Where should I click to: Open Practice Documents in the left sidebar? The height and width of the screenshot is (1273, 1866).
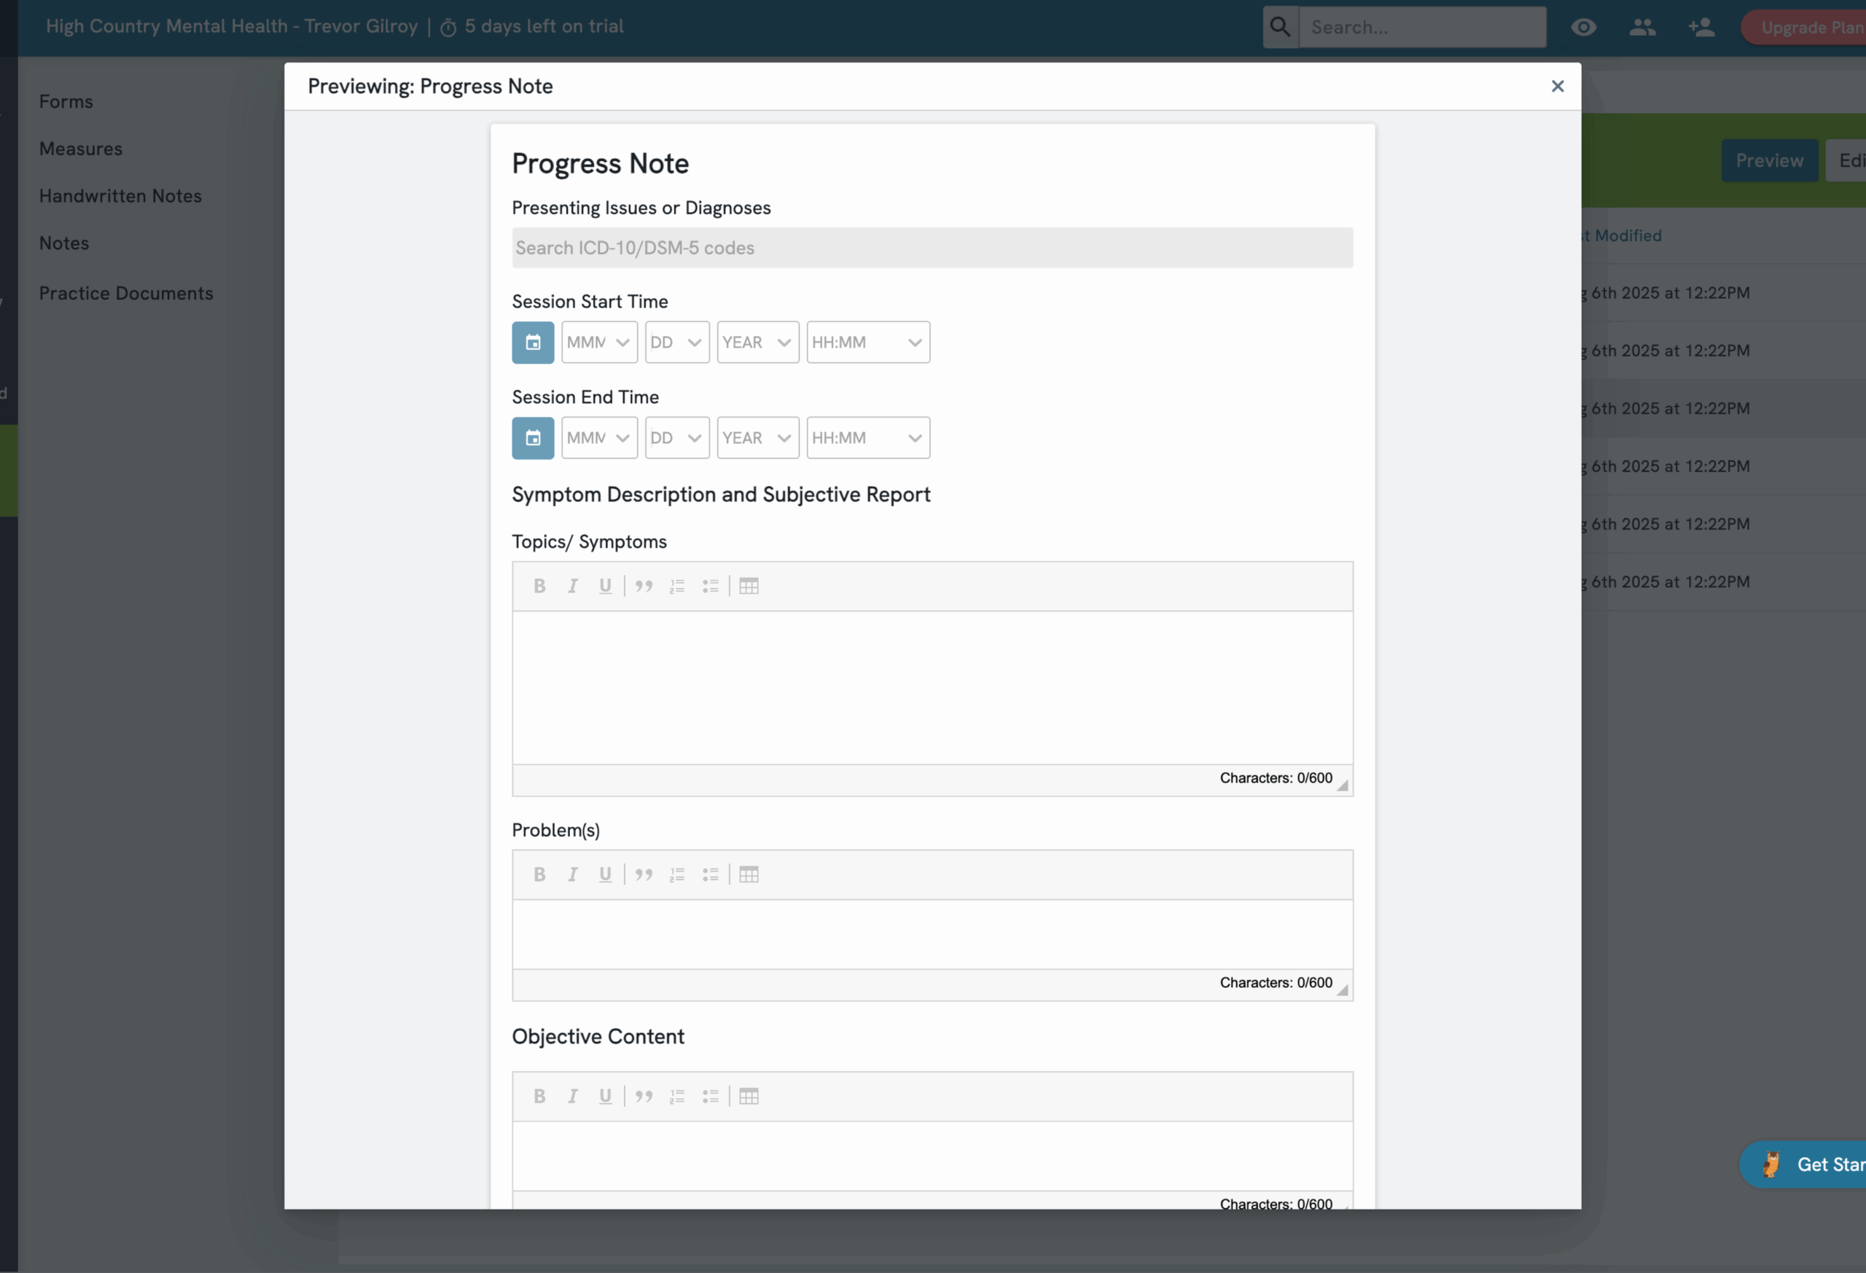point(126,294)
